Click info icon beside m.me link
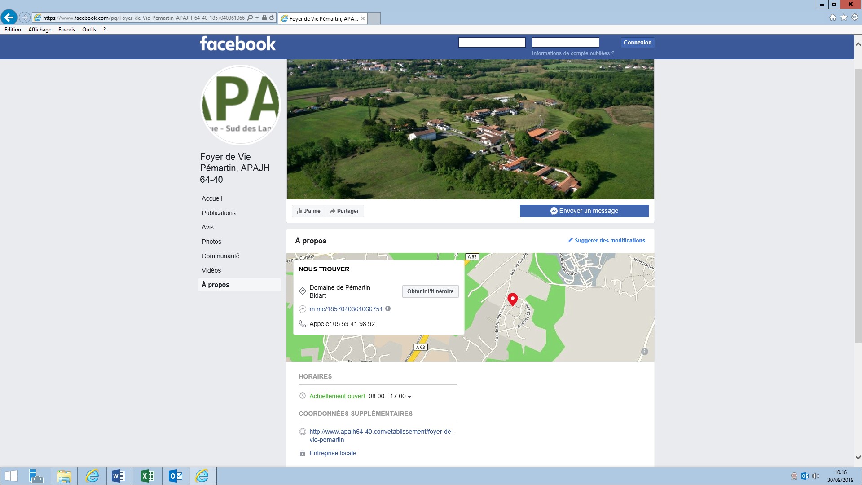The width and height of the screenshot is (862, 485). tap(388, 309)
